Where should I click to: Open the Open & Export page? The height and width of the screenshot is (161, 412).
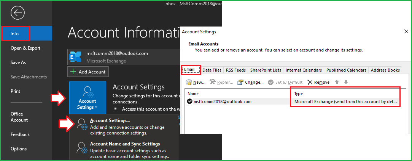[26, 48]
